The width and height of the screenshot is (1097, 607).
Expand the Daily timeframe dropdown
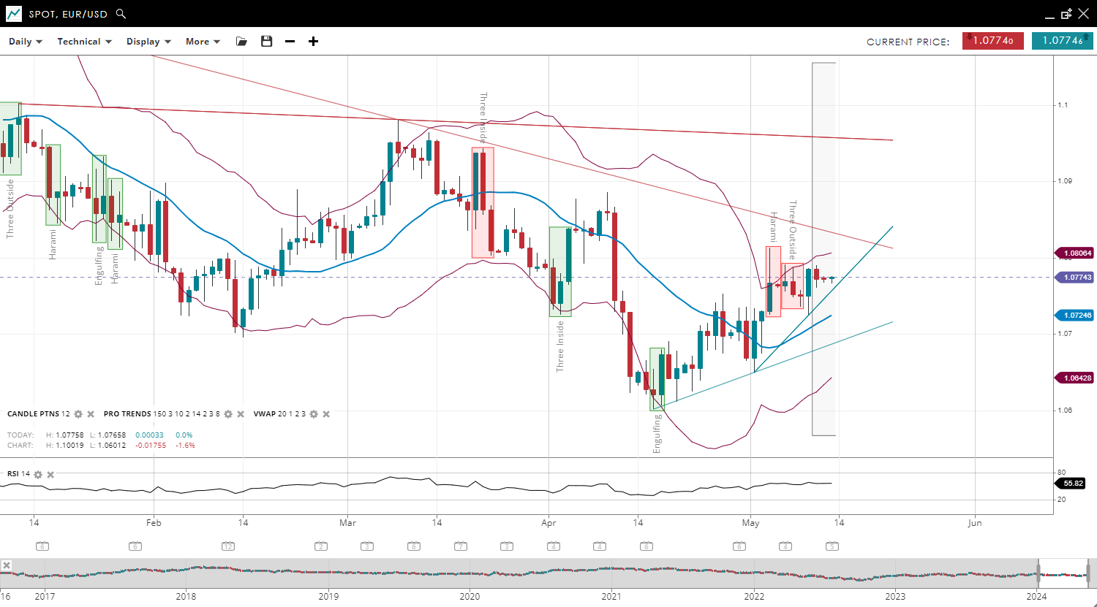tap(26, 42)
